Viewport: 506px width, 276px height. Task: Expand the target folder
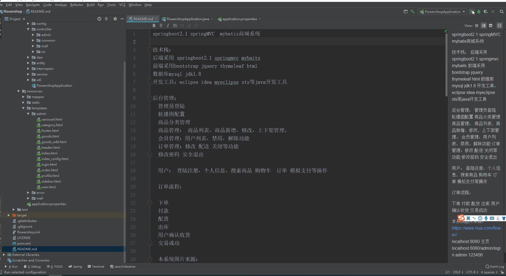[x=9, y=215]
